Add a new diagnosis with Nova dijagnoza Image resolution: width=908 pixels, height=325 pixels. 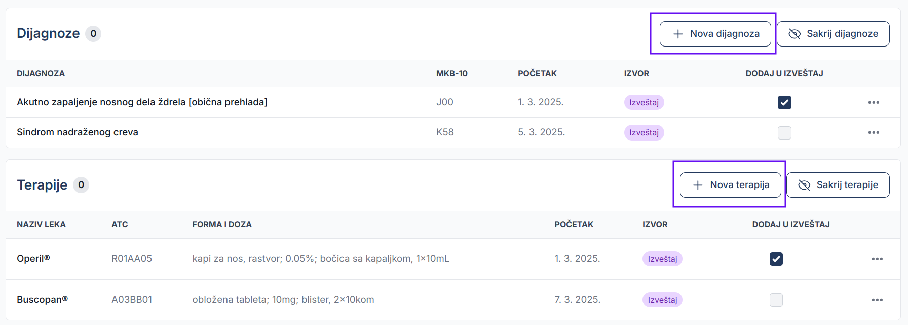tap(715, 34)
